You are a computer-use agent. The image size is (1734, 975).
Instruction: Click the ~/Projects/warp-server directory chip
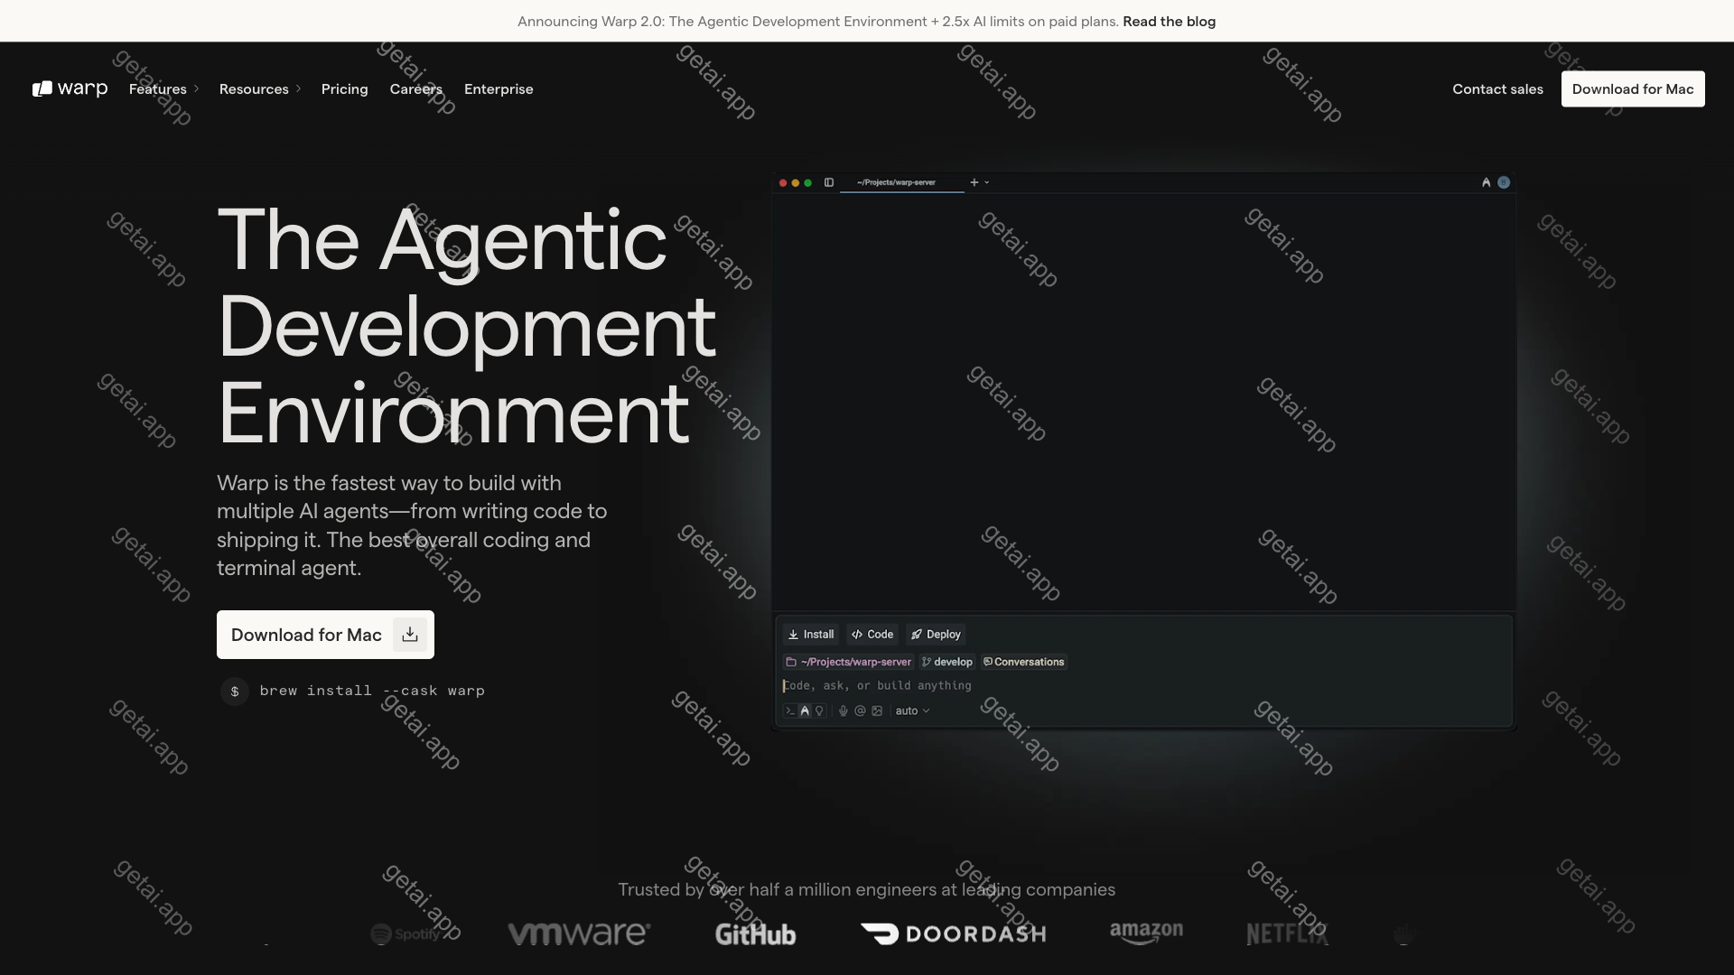tap(849, 662)
